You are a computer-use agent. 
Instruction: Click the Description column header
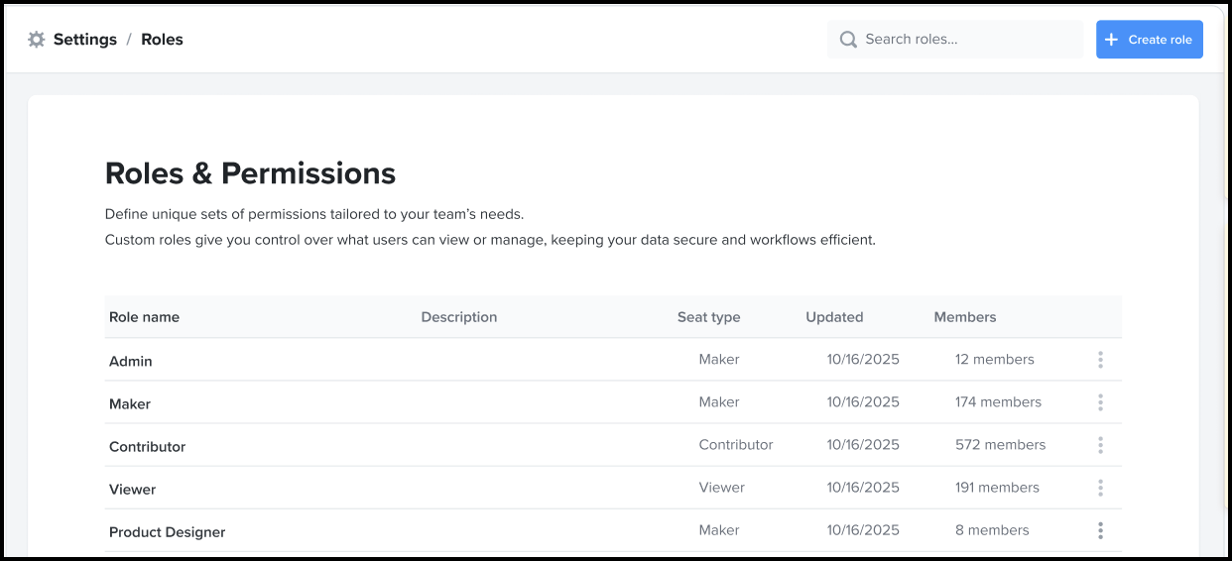click(x=459, y=317)
